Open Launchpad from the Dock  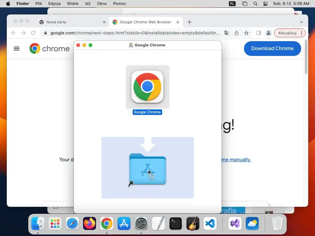tap(55, 223)
